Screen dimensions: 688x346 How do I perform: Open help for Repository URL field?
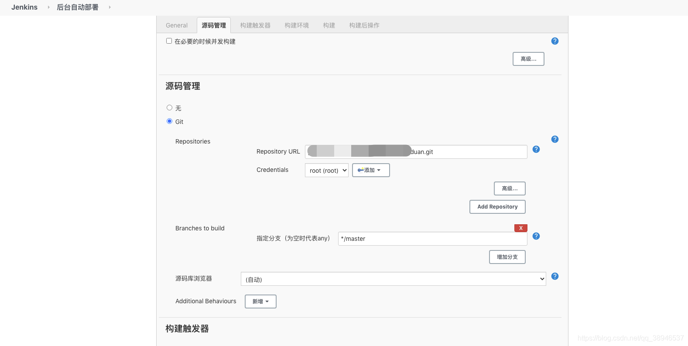[x=536, y=149]
